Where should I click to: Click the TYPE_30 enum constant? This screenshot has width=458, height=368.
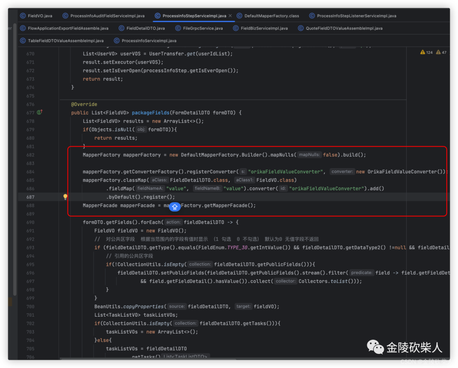pyautogui.click(x=237, y=247)
